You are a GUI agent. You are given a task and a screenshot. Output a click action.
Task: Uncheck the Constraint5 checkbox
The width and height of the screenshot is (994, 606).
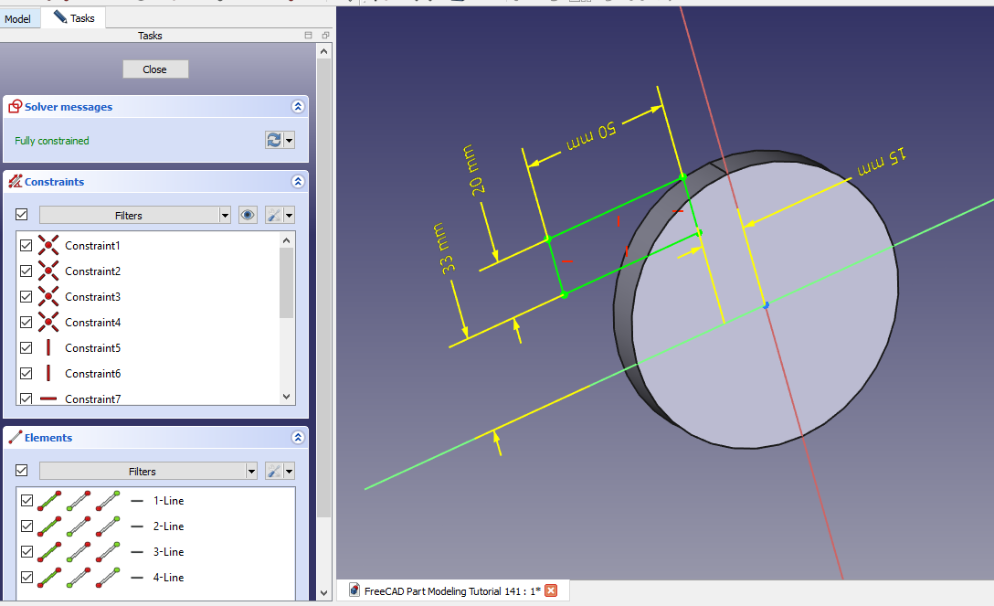tap(26, 348)
